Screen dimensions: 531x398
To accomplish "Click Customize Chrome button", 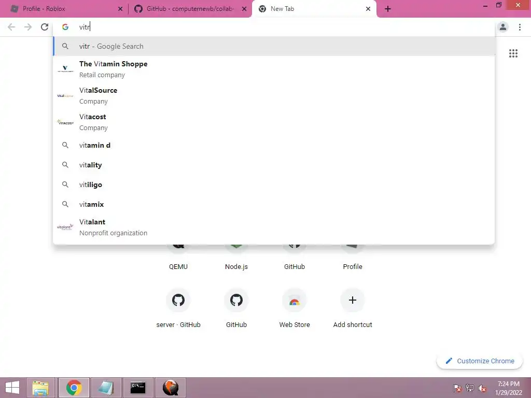I will (x=480, y=361).
